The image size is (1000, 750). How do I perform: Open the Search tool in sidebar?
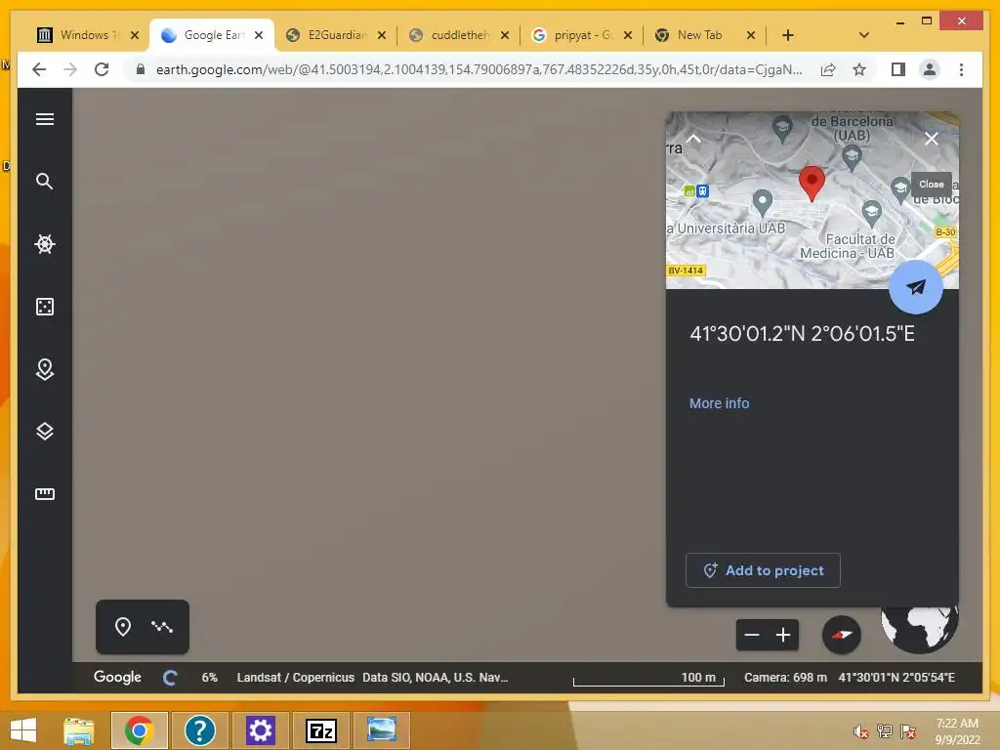45,181
